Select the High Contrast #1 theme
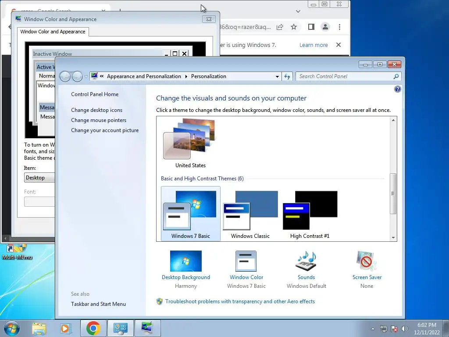The height and width of the screenshot is (337, 449). point(310,214)
